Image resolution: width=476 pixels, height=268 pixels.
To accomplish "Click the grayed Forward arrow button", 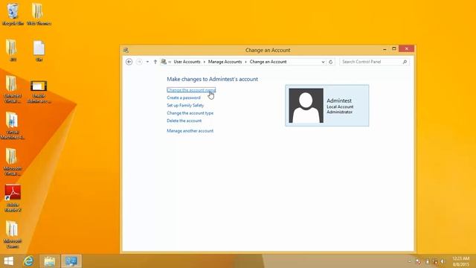I will pos(139,62).
